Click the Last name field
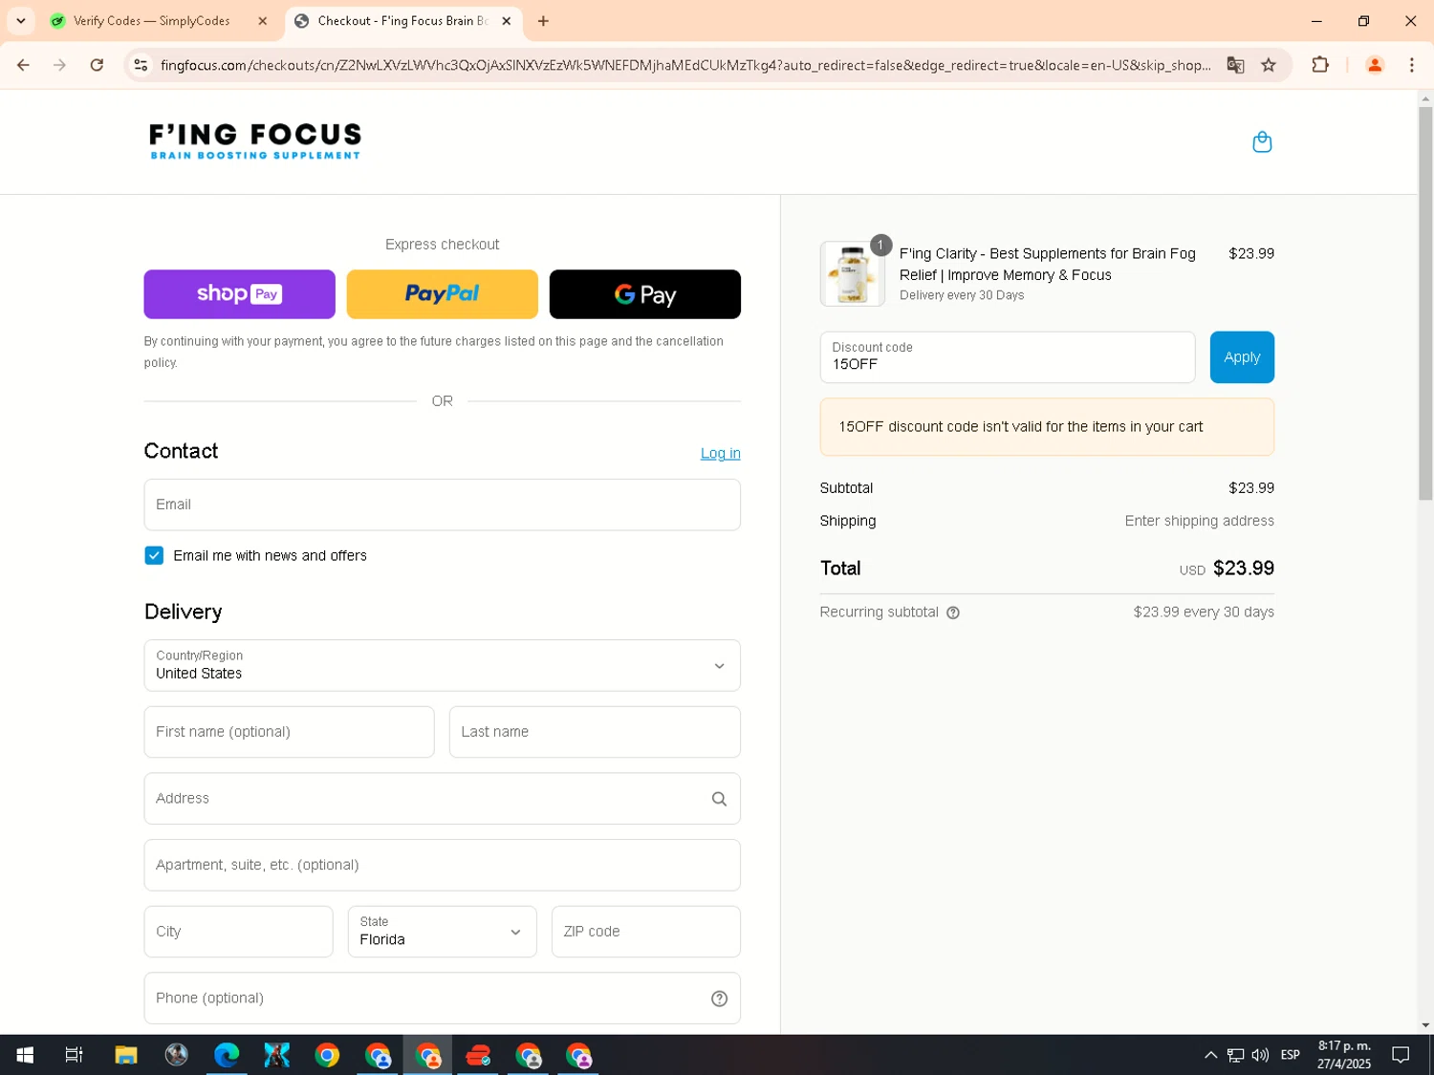This screenshot has height=1075, width=1434. [x=595, y=732]
